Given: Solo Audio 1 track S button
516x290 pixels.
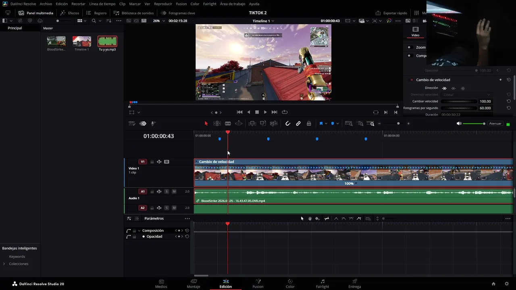Looking at the screenshot, I should point(166,192).
